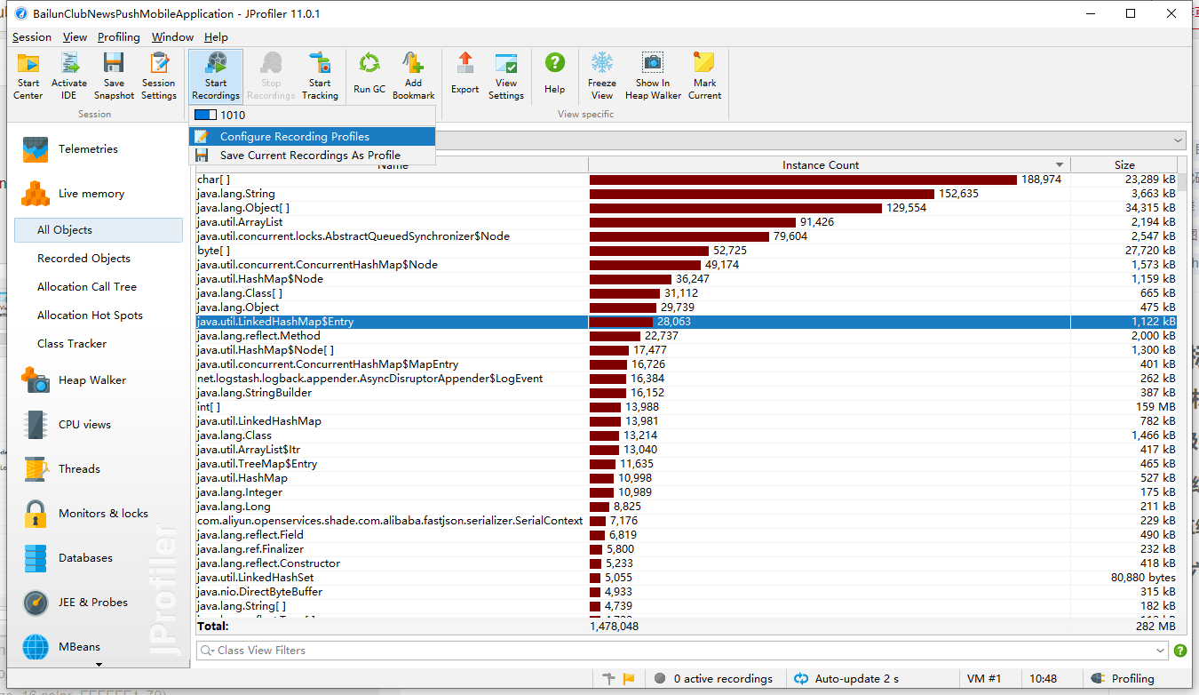
Task: Sort by Instance Count column header
Action: pos(829,164)
